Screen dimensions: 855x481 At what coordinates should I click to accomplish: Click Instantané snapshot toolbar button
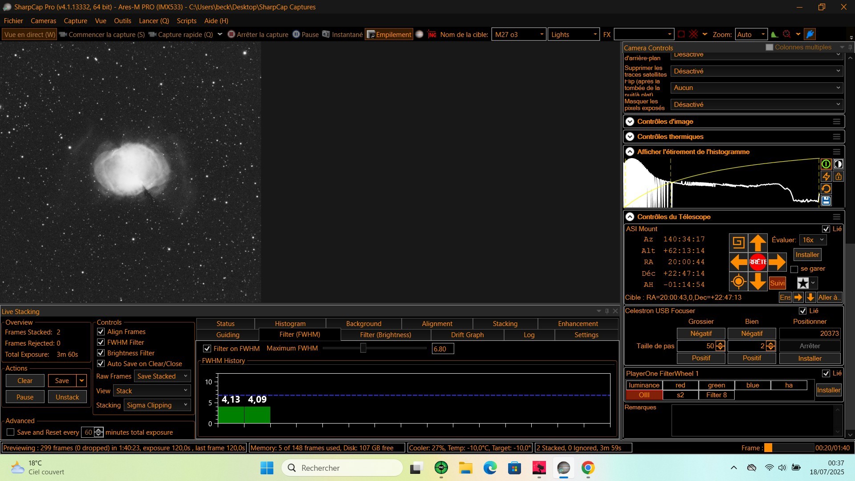pyautogui.click(x=342, y=34)
